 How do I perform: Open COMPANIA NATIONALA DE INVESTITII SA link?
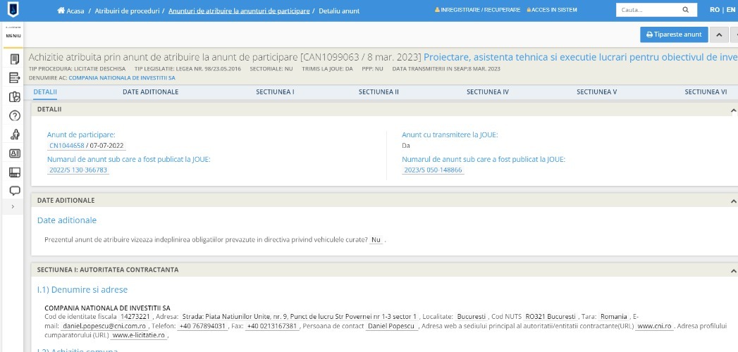(122, 77)
